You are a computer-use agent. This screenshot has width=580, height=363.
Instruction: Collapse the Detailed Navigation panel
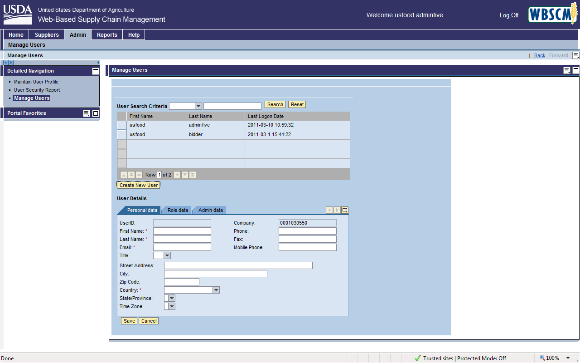tap(95, 71)
